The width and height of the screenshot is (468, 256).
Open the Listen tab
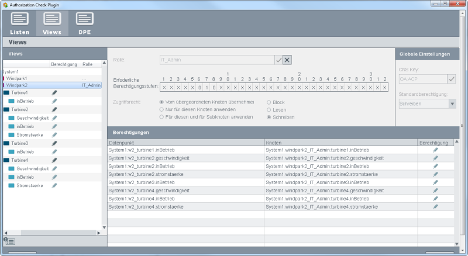tap(20, 23)
